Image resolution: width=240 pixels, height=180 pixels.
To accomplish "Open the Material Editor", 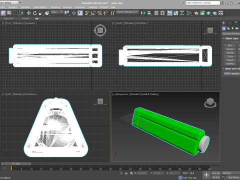I will (189, 13).
